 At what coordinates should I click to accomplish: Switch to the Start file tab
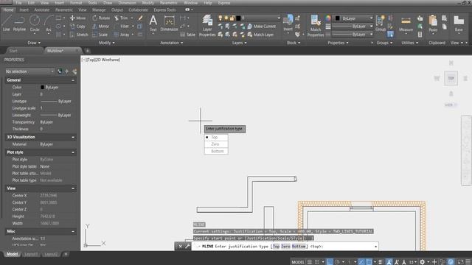(13, 51)
